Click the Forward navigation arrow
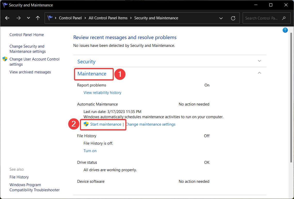294x199 pixels. coord(18,18)
